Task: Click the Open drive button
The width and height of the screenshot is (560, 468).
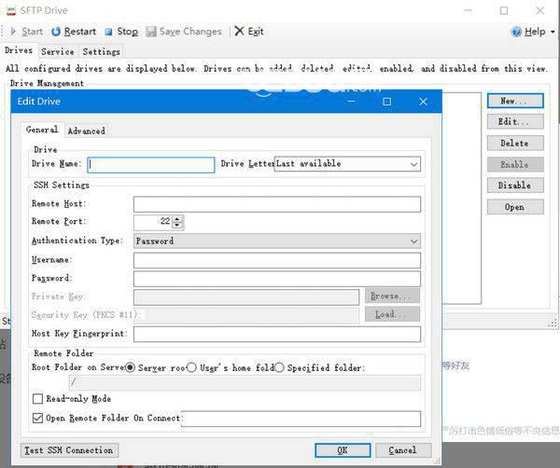Action: click(x=515, y=207)
